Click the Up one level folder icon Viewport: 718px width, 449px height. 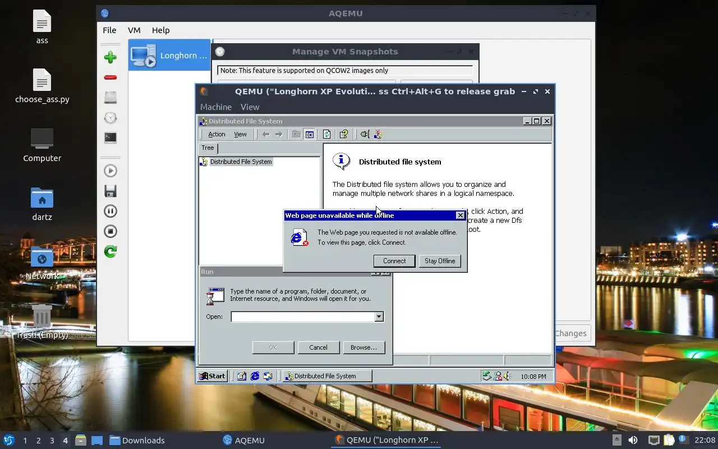296,134
